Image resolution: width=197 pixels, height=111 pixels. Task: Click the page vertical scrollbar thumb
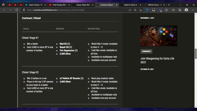pos(196,54)
